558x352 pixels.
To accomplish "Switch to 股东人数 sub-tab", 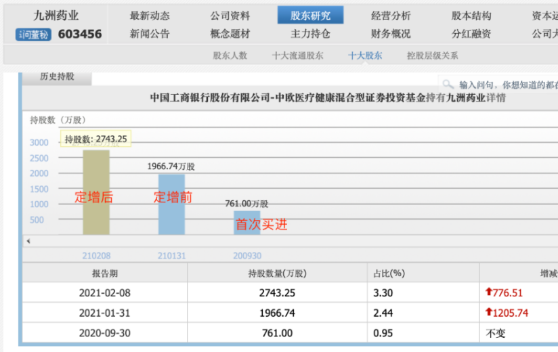I will (230, 56).
